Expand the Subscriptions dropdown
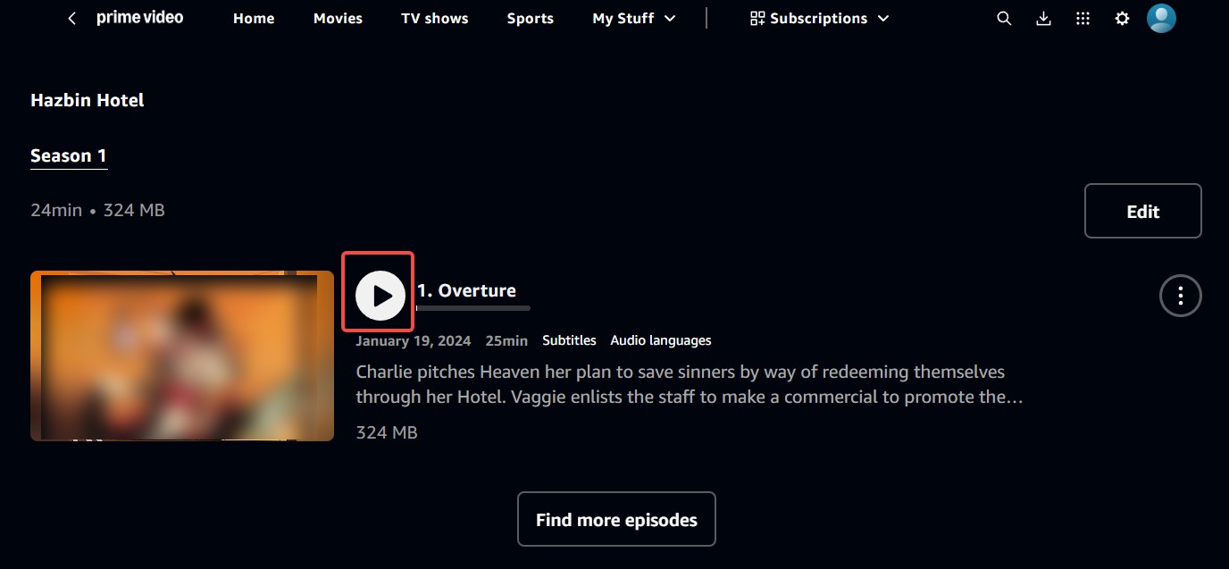 (819, 19)
